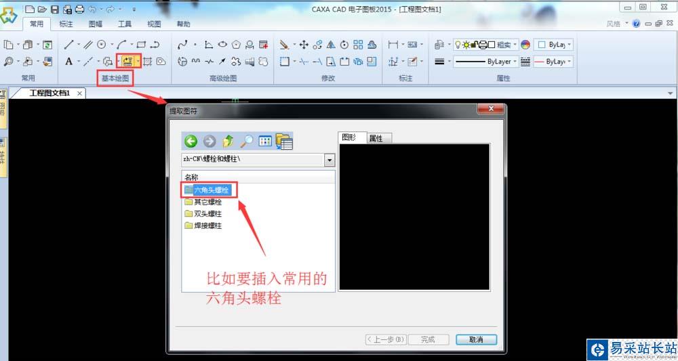Click the CAXA application menu logo
Viewport: 678px width, 361px height.
9,15
